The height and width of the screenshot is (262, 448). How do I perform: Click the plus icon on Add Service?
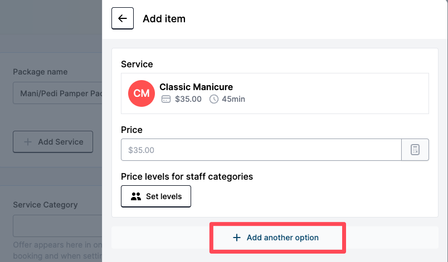coord(28,142)
